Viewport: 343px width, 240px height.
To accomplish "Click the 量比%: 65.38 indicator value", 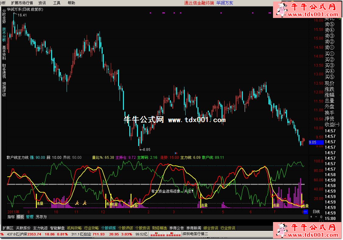I will coord(103,157).
